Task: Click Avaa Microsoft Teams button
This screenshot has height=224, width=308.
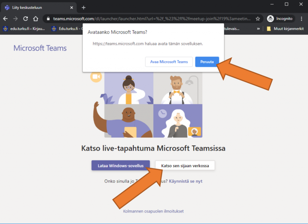Action: click(x=169, y=62)
